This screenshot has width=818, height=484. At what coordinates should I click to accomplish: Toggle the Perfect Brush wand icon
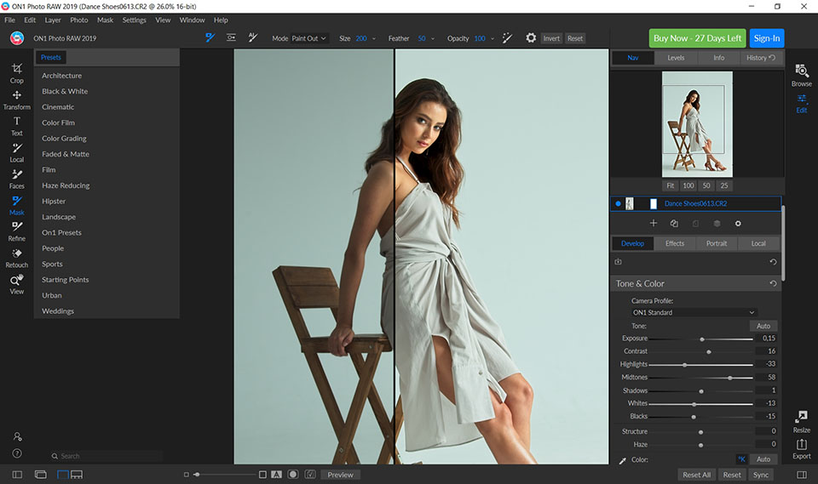[x=507, y=38]
